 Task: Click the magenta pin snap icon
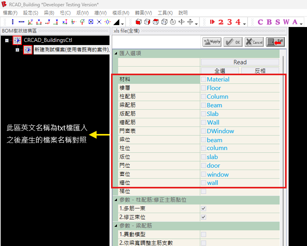pos(65,22)
